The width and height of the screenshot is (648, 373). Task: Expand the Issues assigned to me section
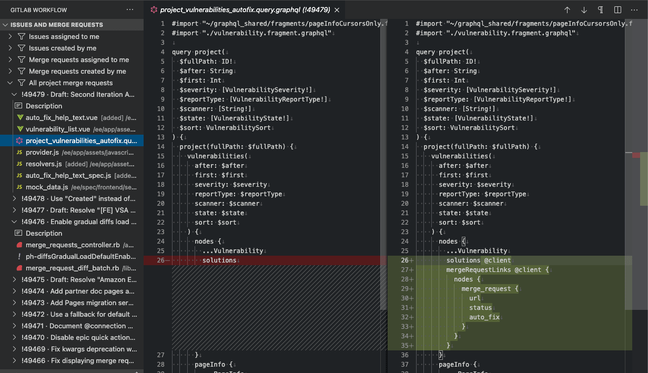click(x=12, y=36)
